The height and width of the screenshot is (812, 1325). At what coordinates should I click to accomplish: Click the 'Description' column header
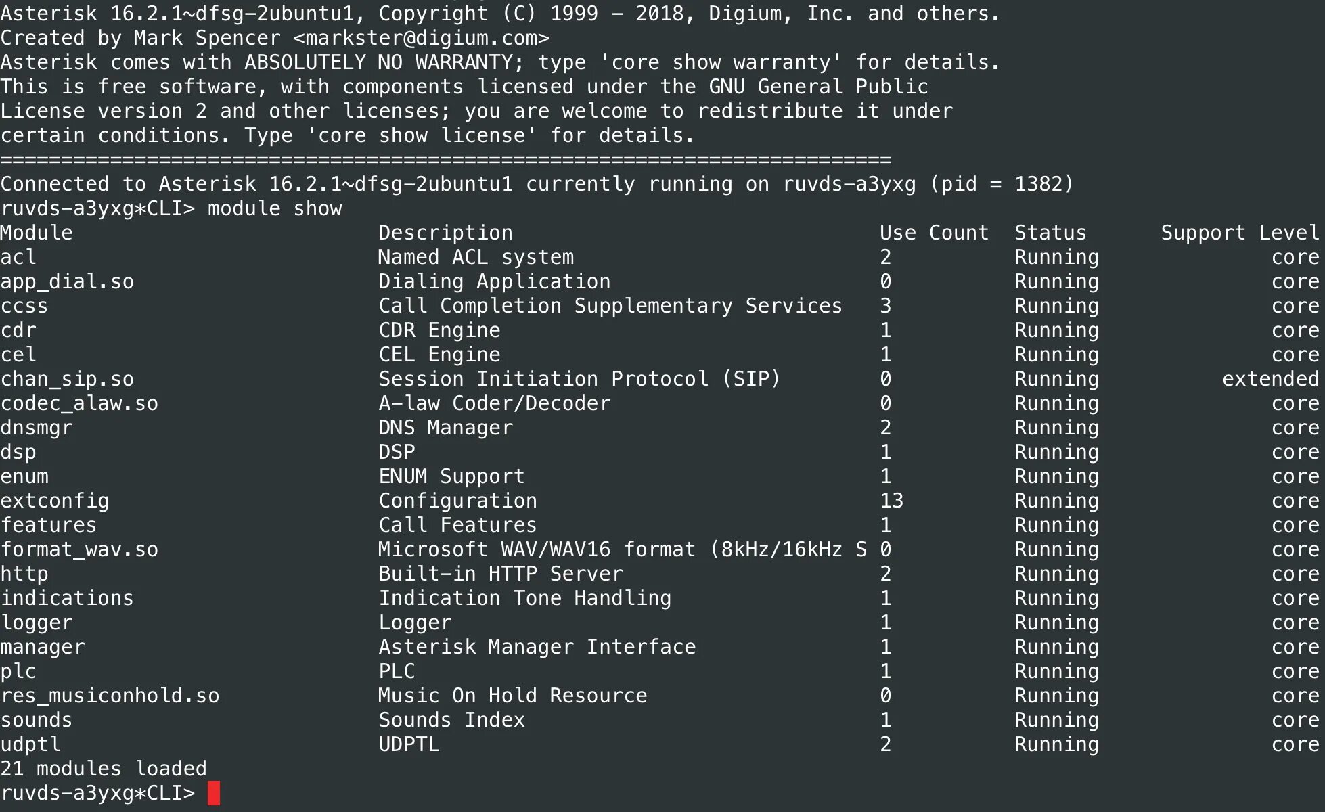pos(445,233)
